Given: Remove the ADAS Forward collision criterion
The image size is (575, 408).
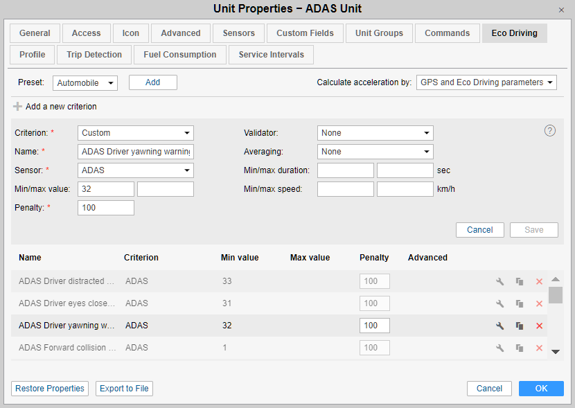Looking at the screenshot, I should tap(539, 348).
